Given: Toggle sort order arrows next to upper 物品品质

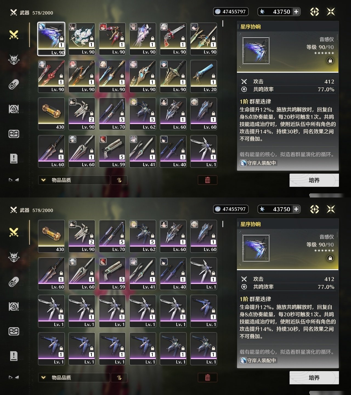Looking at the screenshot, I should pos(119,180).
